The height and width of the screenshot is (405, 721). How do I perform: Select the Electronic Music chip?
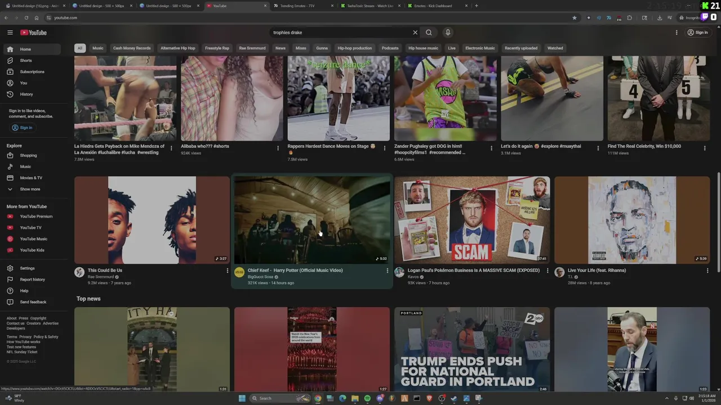(480, 48)
